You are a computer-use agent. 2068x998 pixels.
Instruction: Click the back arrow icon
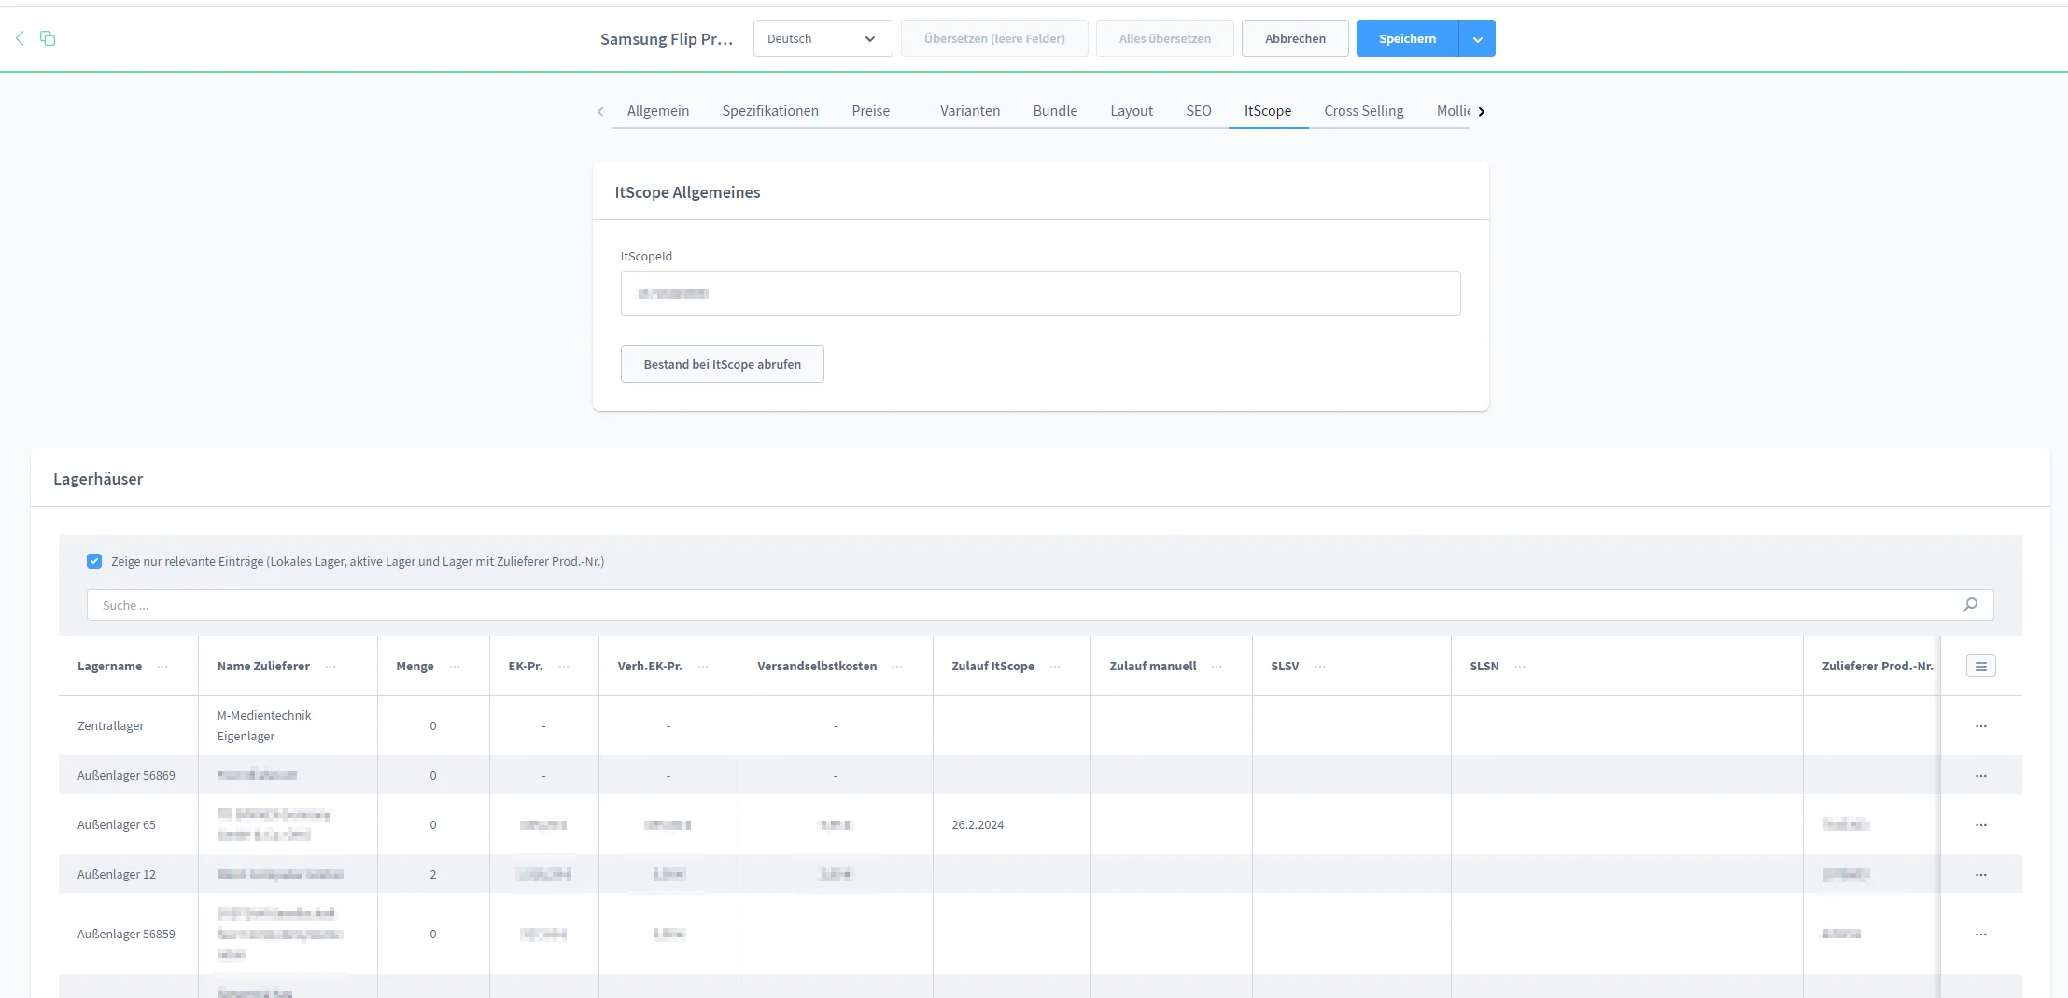click(x=20, y=38)
